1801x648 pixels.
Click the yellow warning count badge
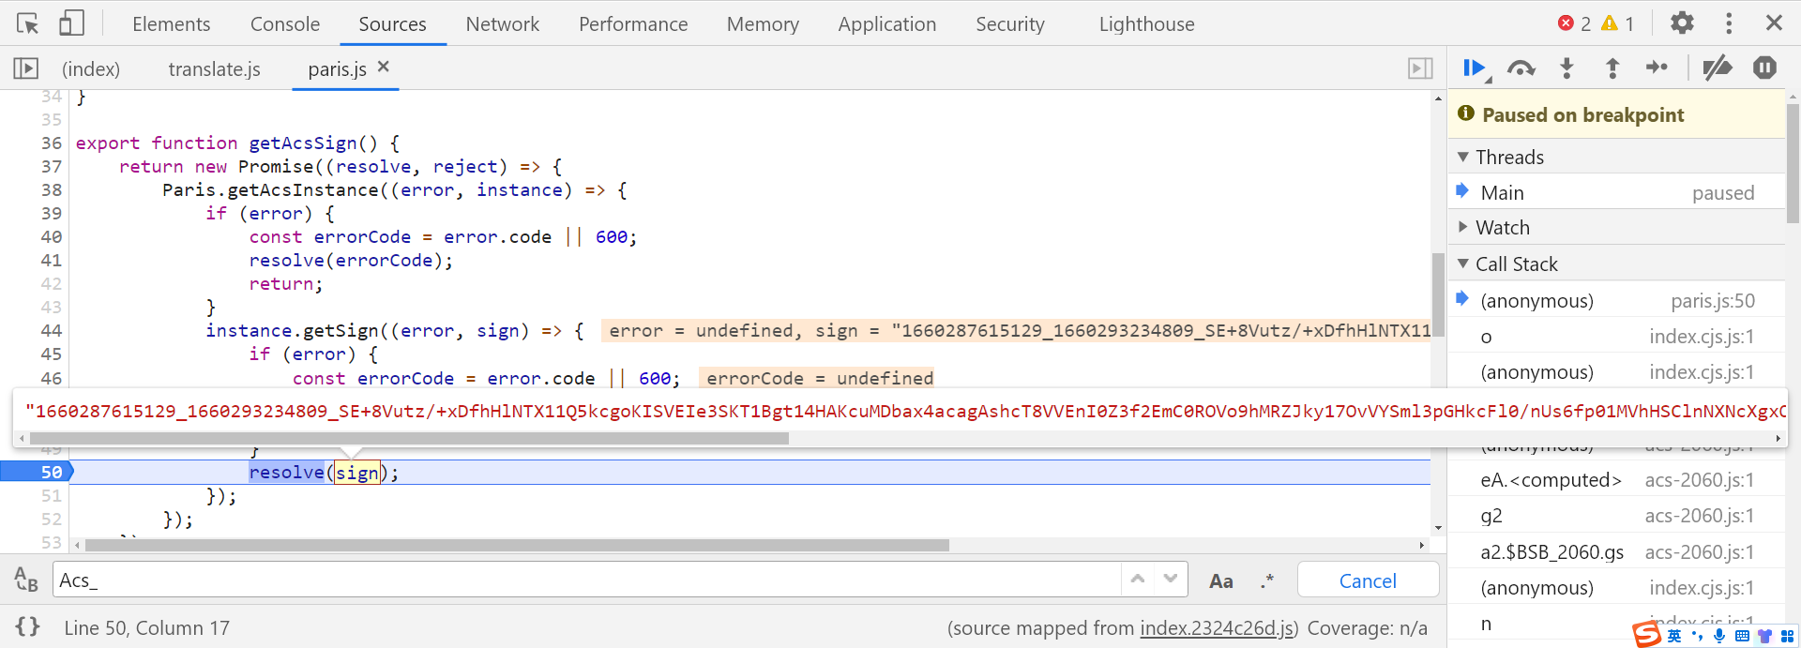pyautogui.click(x=1617, y=23)
